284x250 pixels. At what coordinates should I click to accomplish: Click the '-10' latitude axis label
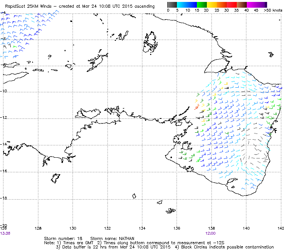pyautogui.click(x=3, y=91)
